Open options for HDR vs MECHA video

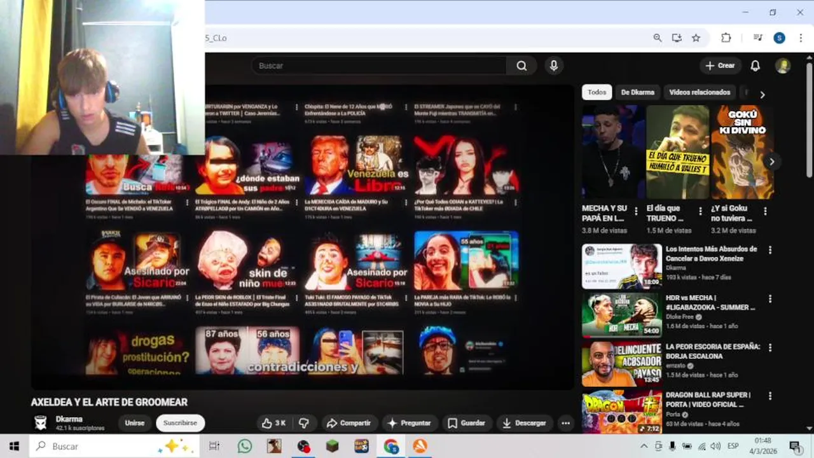[769, 299]
